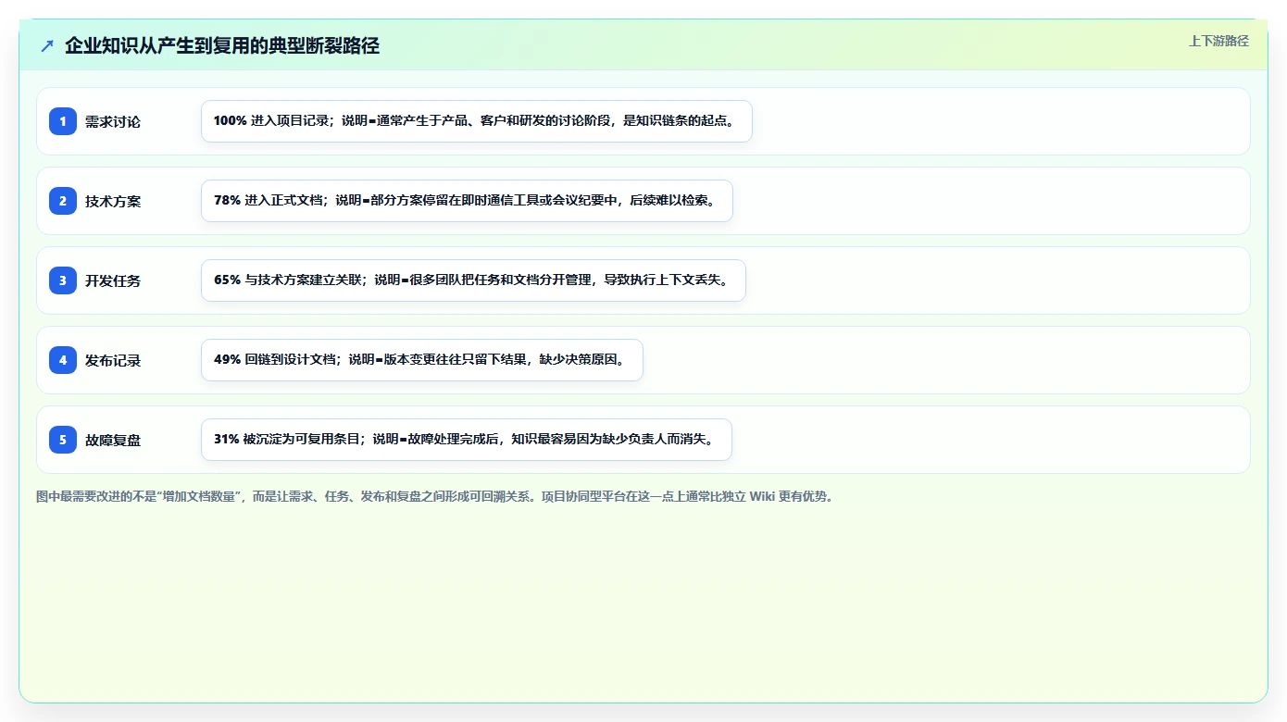Image resolution: width=1287 pixels, height=722 pixels.
Task: Select the 故障复盘 step label
Action: click(x=113, y=440)
